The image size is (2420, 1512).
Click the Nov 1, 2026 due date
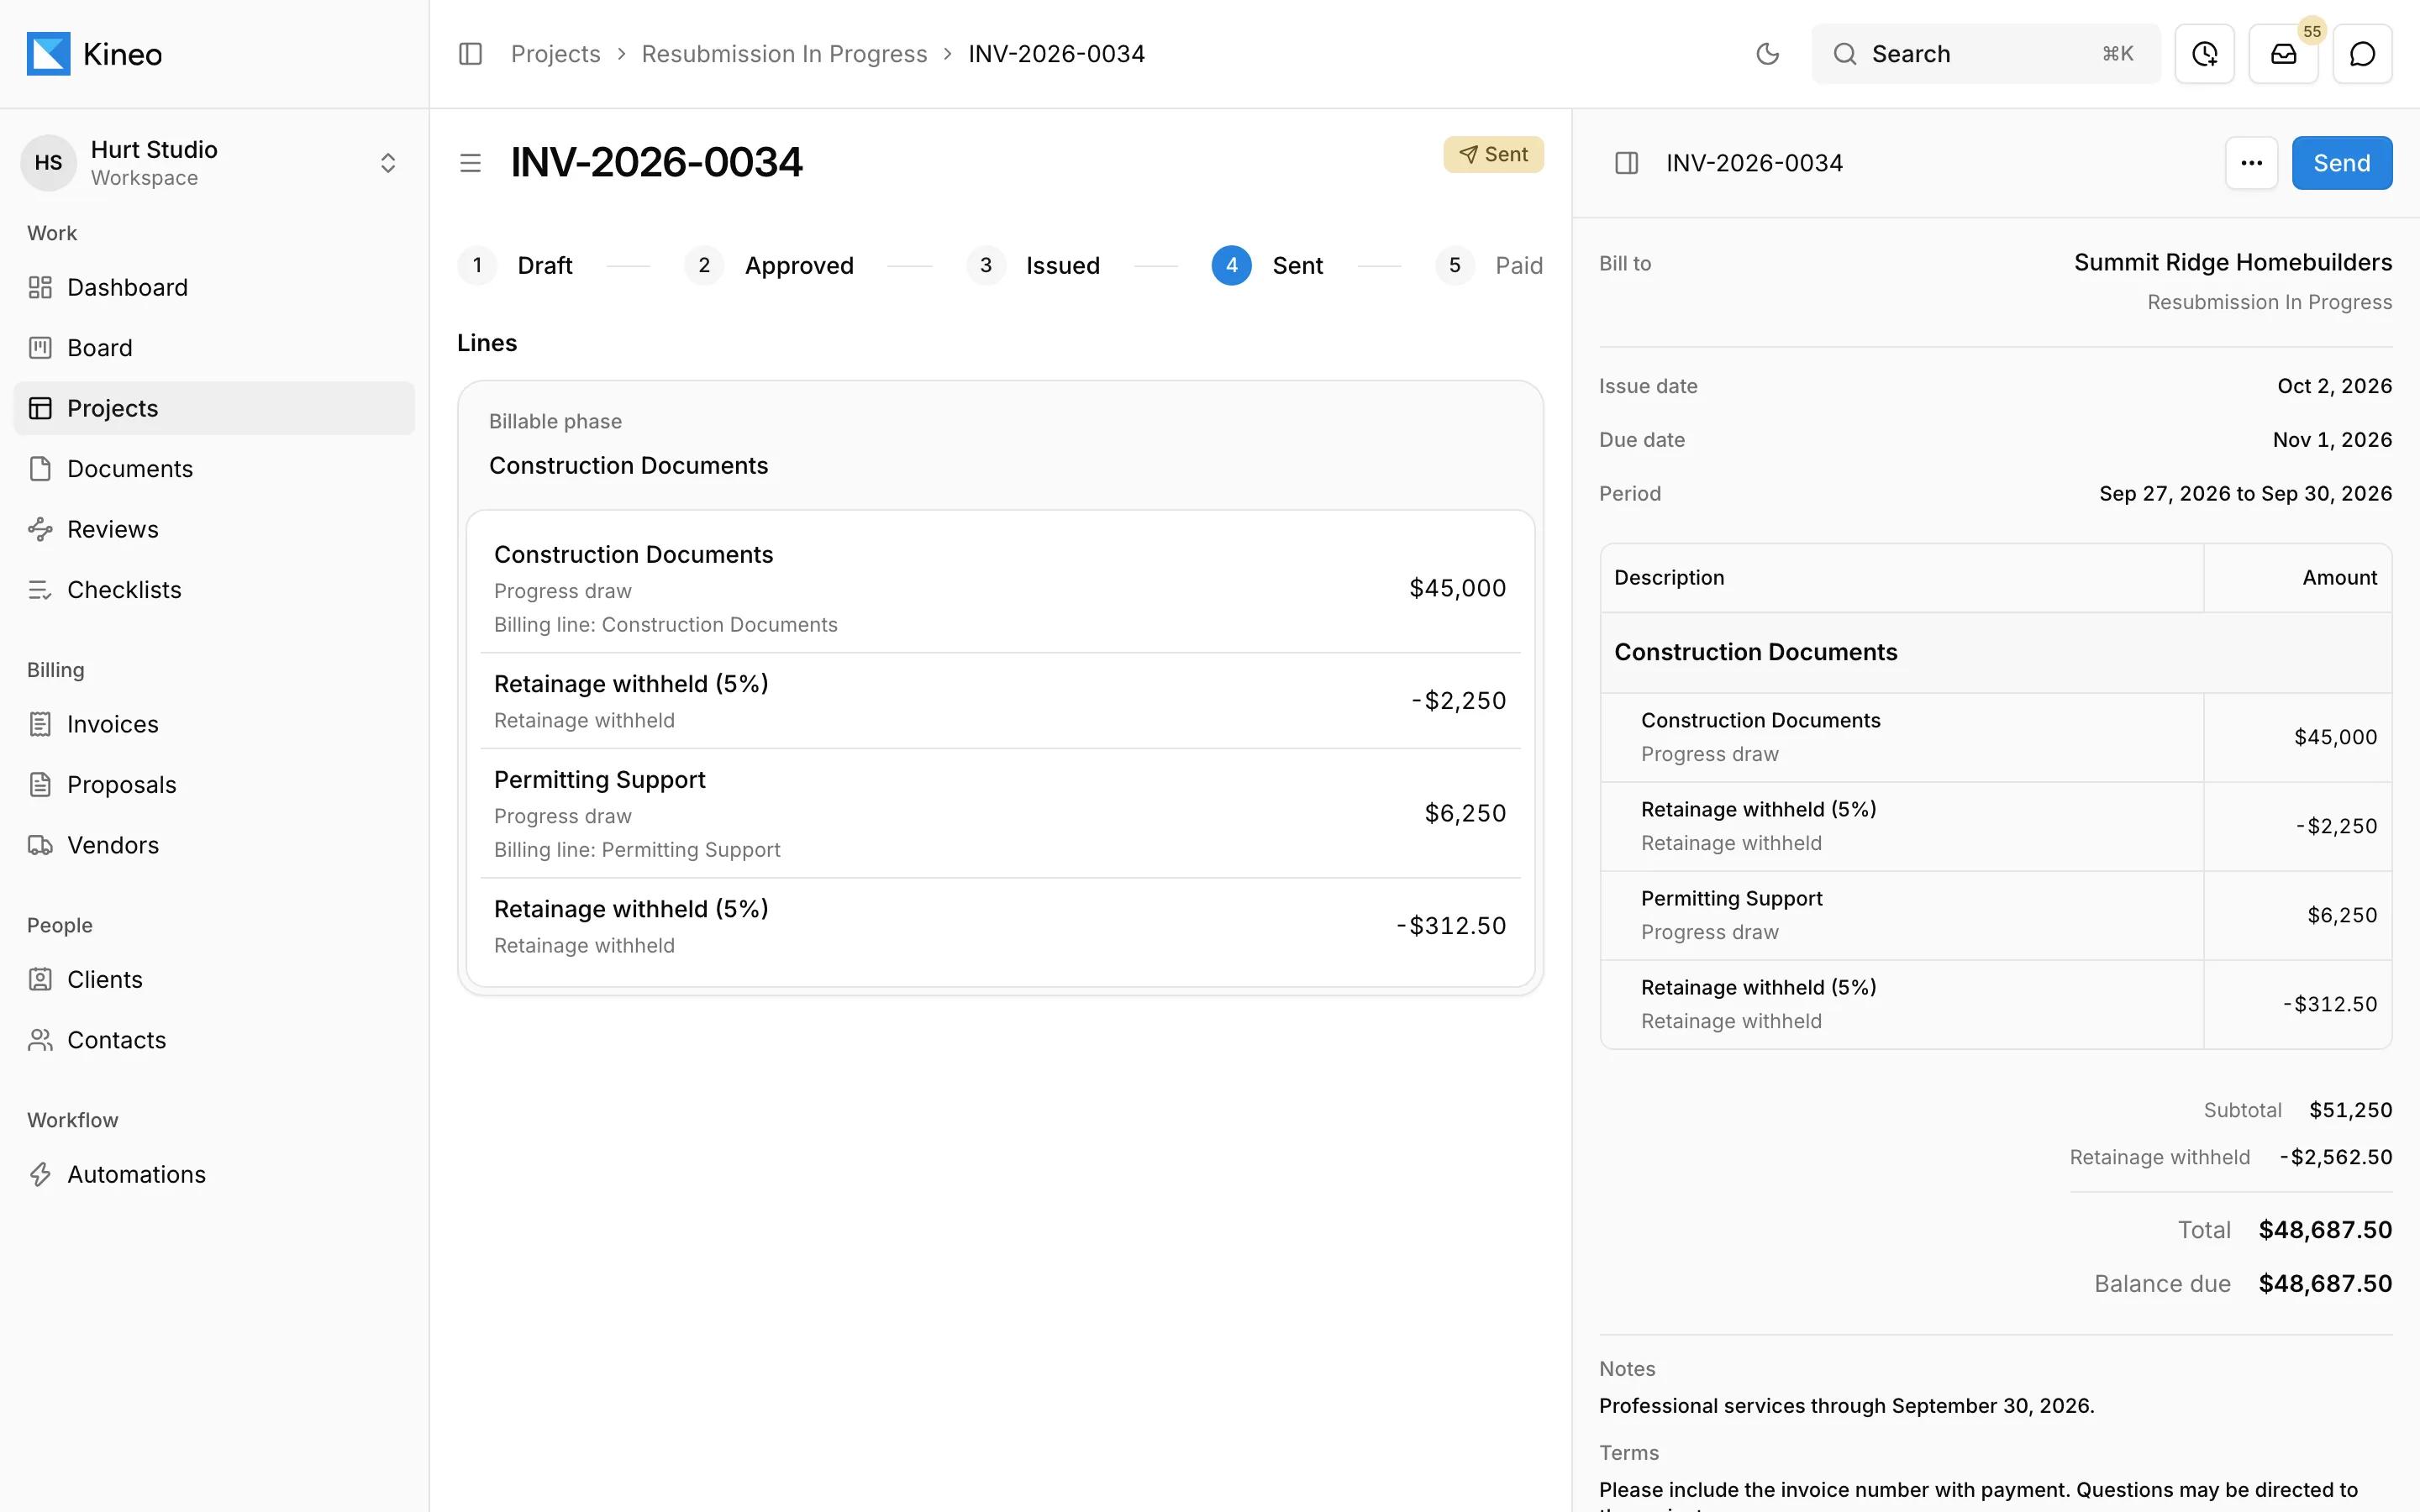coord(2332,440)
